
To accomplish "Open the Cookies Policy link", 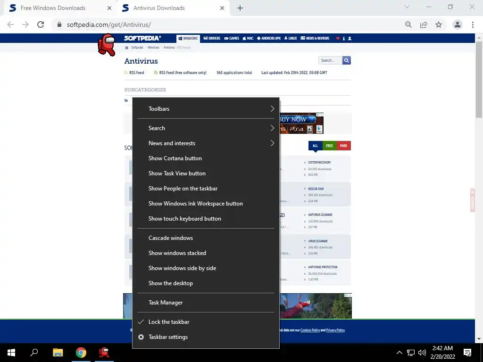I will click(x=310, y=330).
